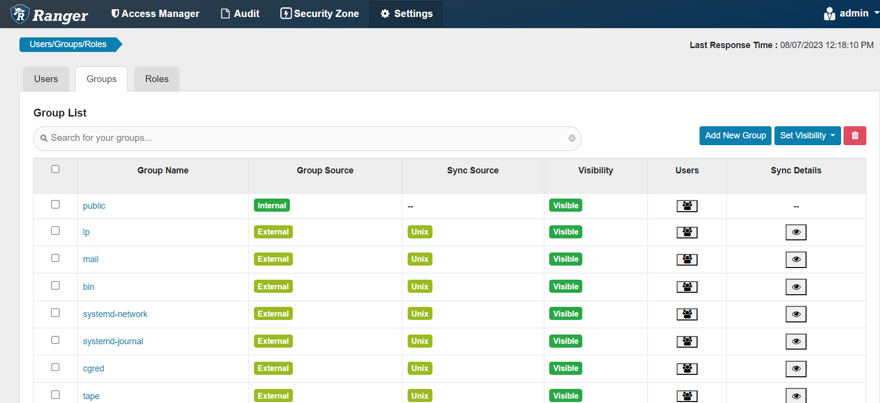Open the mail group link
The image size is (880, 403).
[90, 259]
